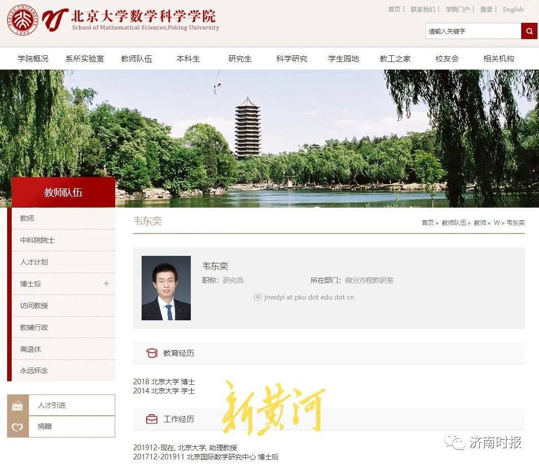The height and width of the screenshot is (466, 539).
Task: Switch the site language to English
Action: tap(513, 9)
